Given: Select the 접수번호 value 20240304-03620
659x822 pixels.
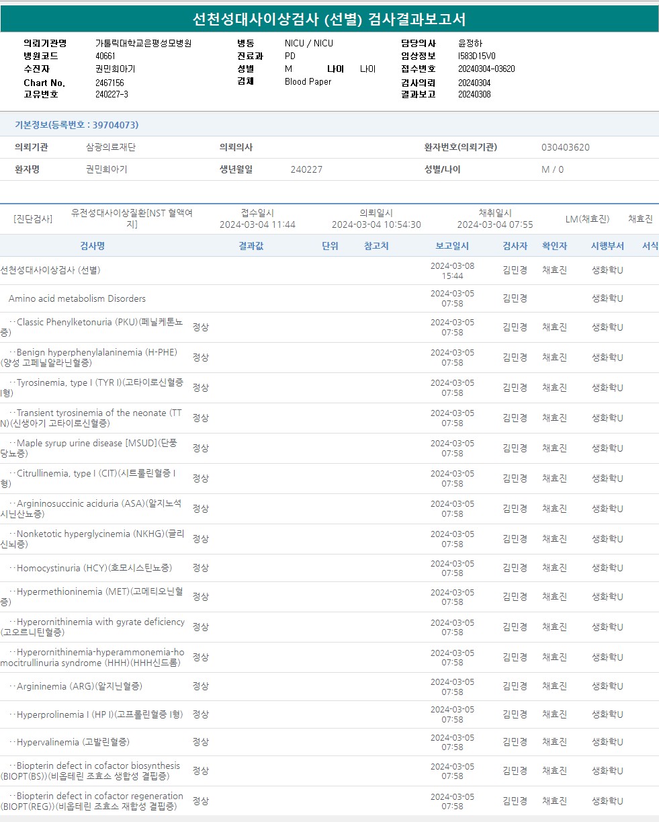Looking at the screenshot, I should pyautogui.click(x=486, y=69).
